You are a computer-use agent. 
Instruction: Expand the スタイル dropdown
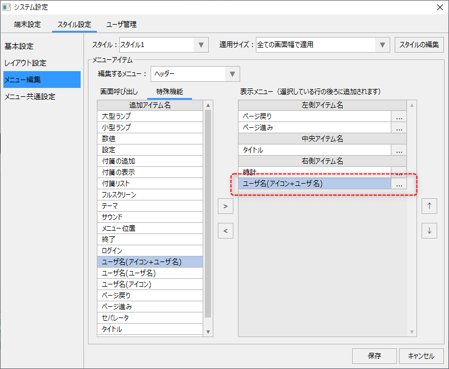click(201, 45)
